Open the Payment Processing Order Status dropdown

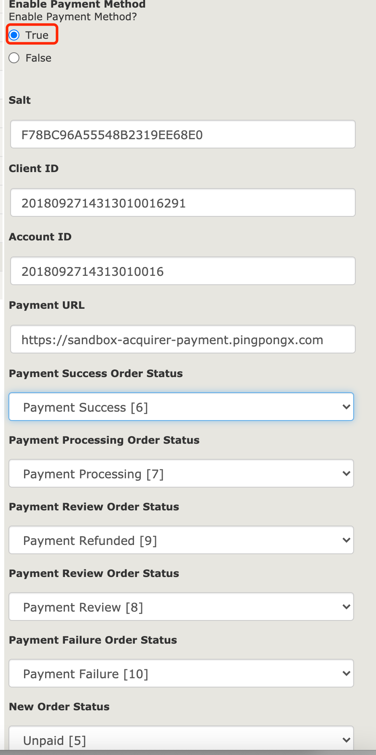[181, 473]
